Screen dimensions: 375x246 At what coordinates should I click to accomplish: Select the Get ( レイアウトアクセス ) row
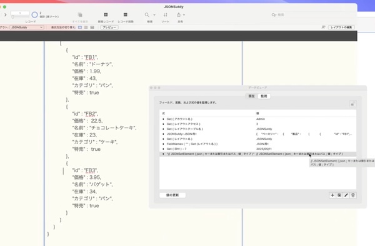pyautogui.click(x=257, y=124)
